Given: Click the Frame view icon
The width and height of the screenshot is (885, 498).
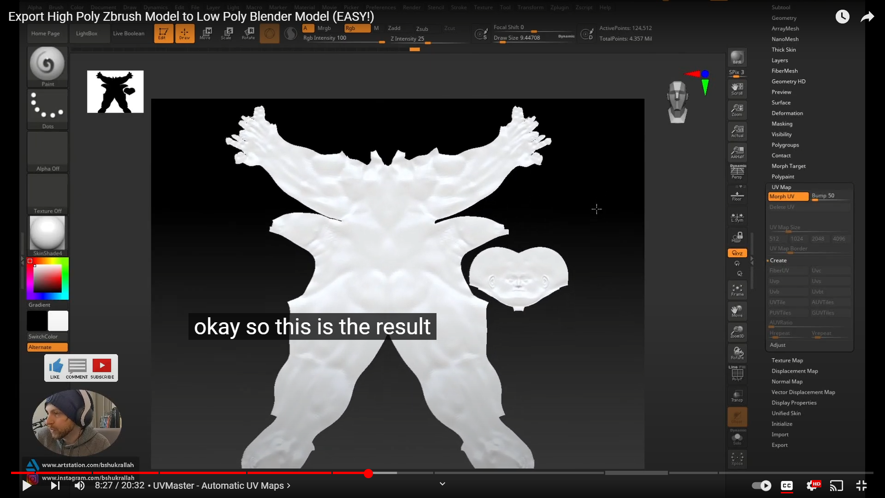Looking at the screenshot, I should tap(737, 290).
